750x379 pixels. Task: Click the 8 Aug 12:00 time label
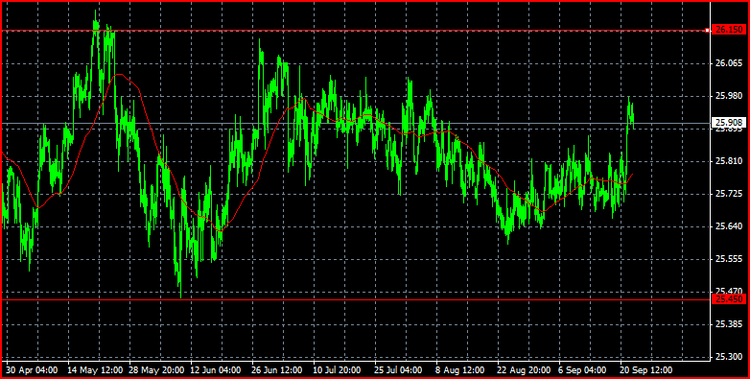point(458,370)
